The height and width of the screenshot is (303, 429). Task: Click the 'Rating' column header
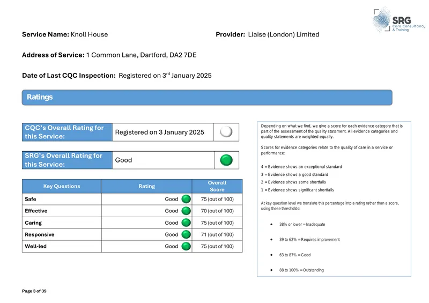(146, 186)
